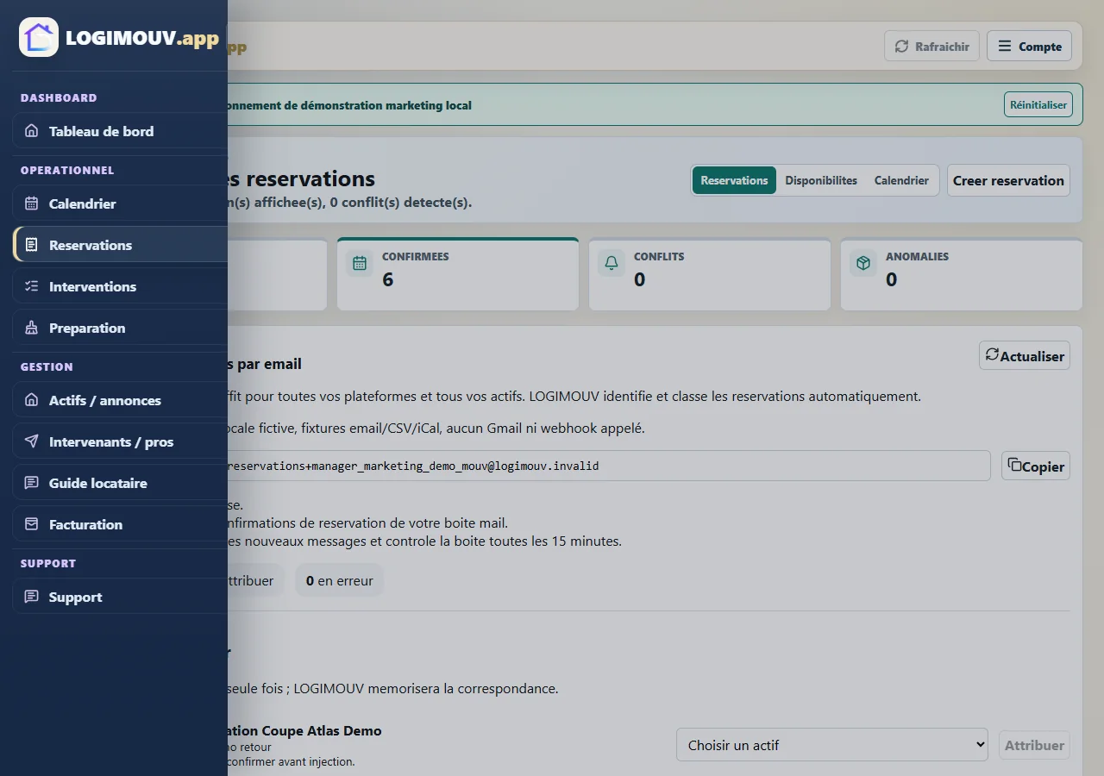Click the document icon beside Reservations

[32, 245]
